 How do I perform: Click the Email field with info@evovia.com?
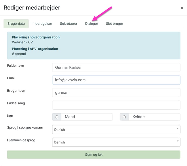(x=116, y=80)
